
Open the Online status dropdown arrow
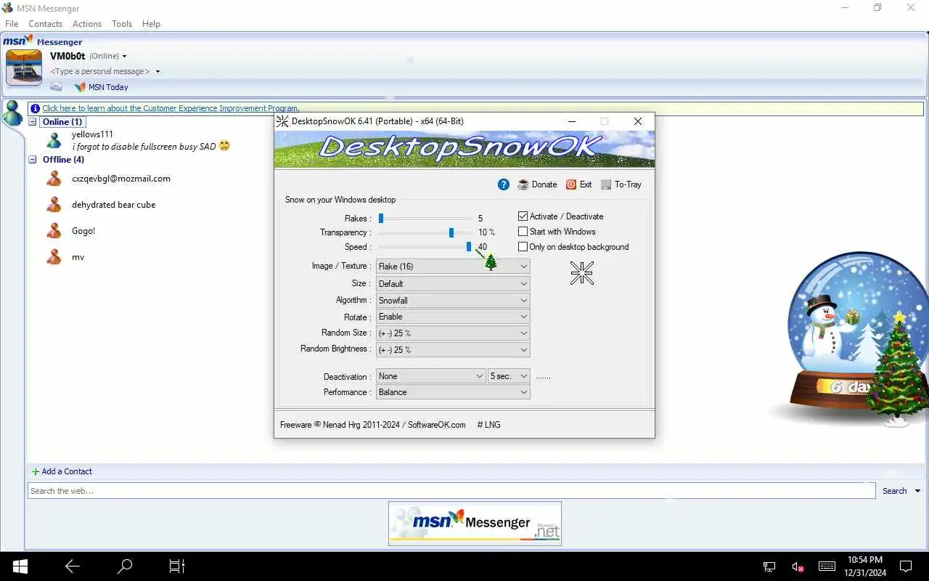124,57
